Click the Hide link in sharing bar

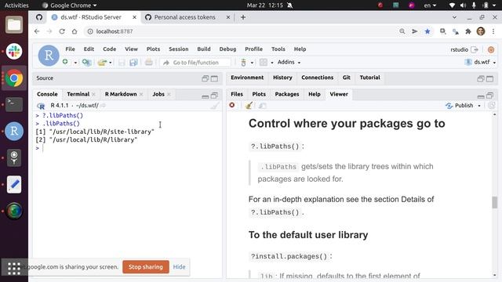pyautogui.click(x=179, y=266)
